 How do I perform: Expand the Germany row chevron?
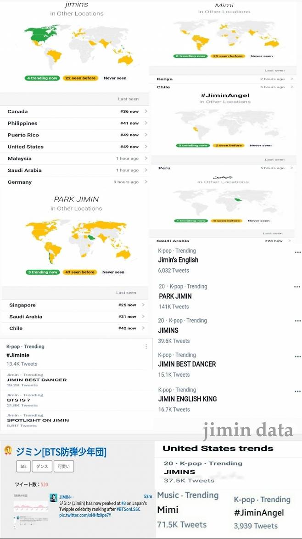pyautogui.click(x=146, y=182)
